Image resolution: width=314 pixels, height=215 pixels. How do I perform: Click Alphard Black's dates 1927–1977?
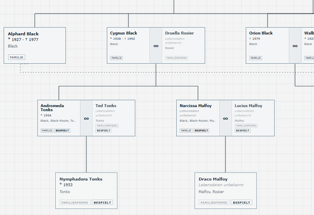click(23, 39)
